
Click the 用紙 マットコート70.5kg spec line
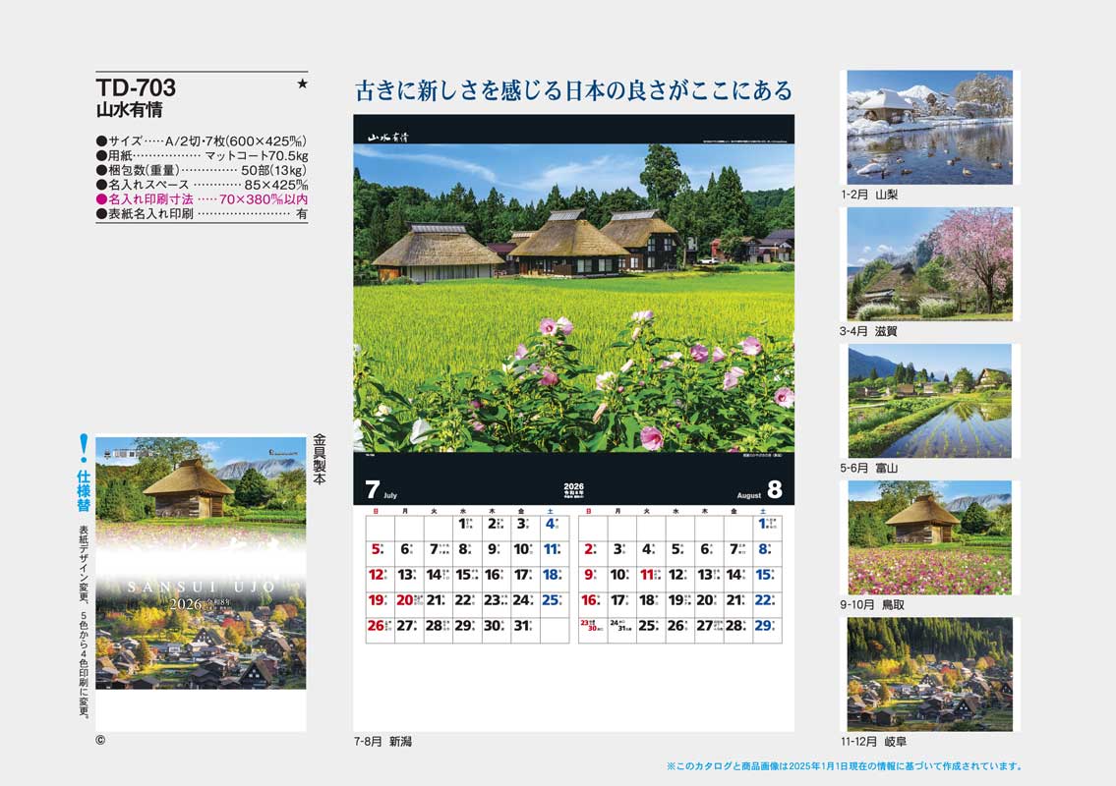pos(202,155)
